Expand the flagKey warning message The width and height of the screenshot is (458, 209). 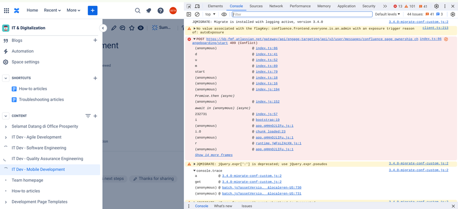click(x=194, y=28)
